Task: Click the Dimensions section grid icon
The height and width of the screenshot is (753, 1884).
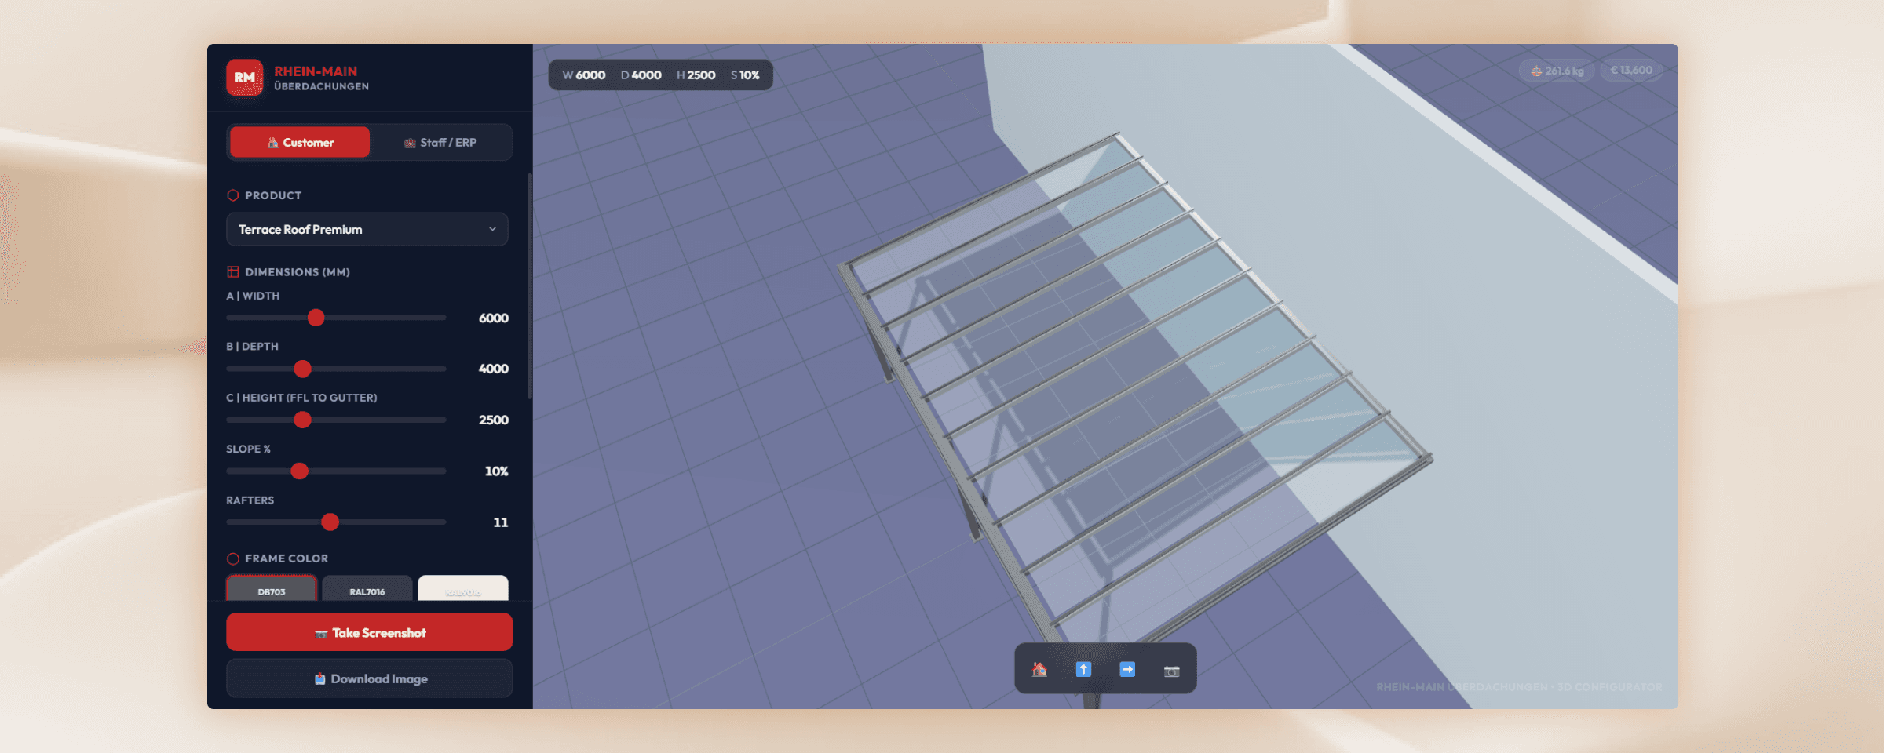Action: pyautogui.click(x=232, y=271)
